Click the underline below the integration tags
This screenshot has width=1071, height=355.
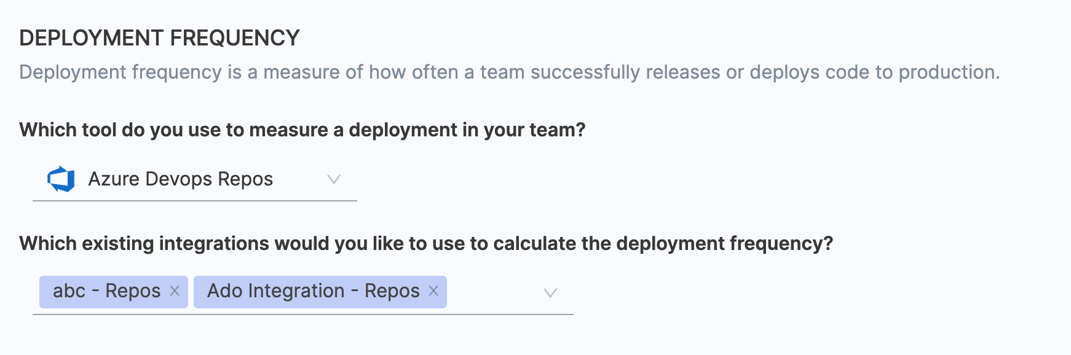tap(302, 314)
